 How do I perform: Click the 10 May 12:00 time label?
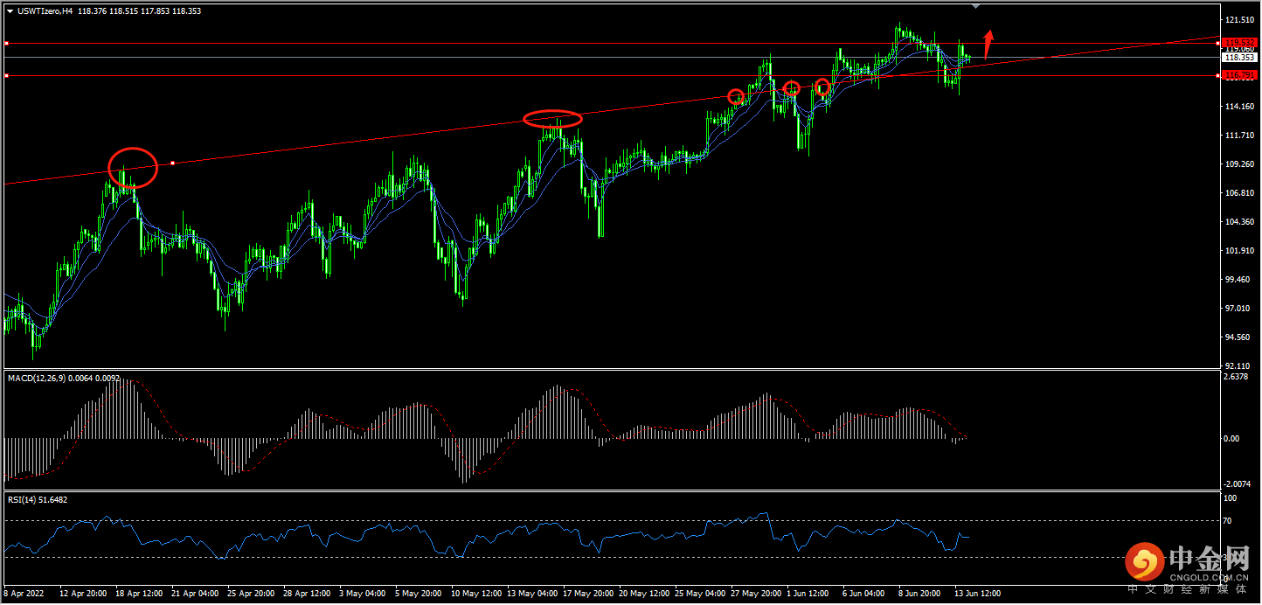click(x=475, y=593)
